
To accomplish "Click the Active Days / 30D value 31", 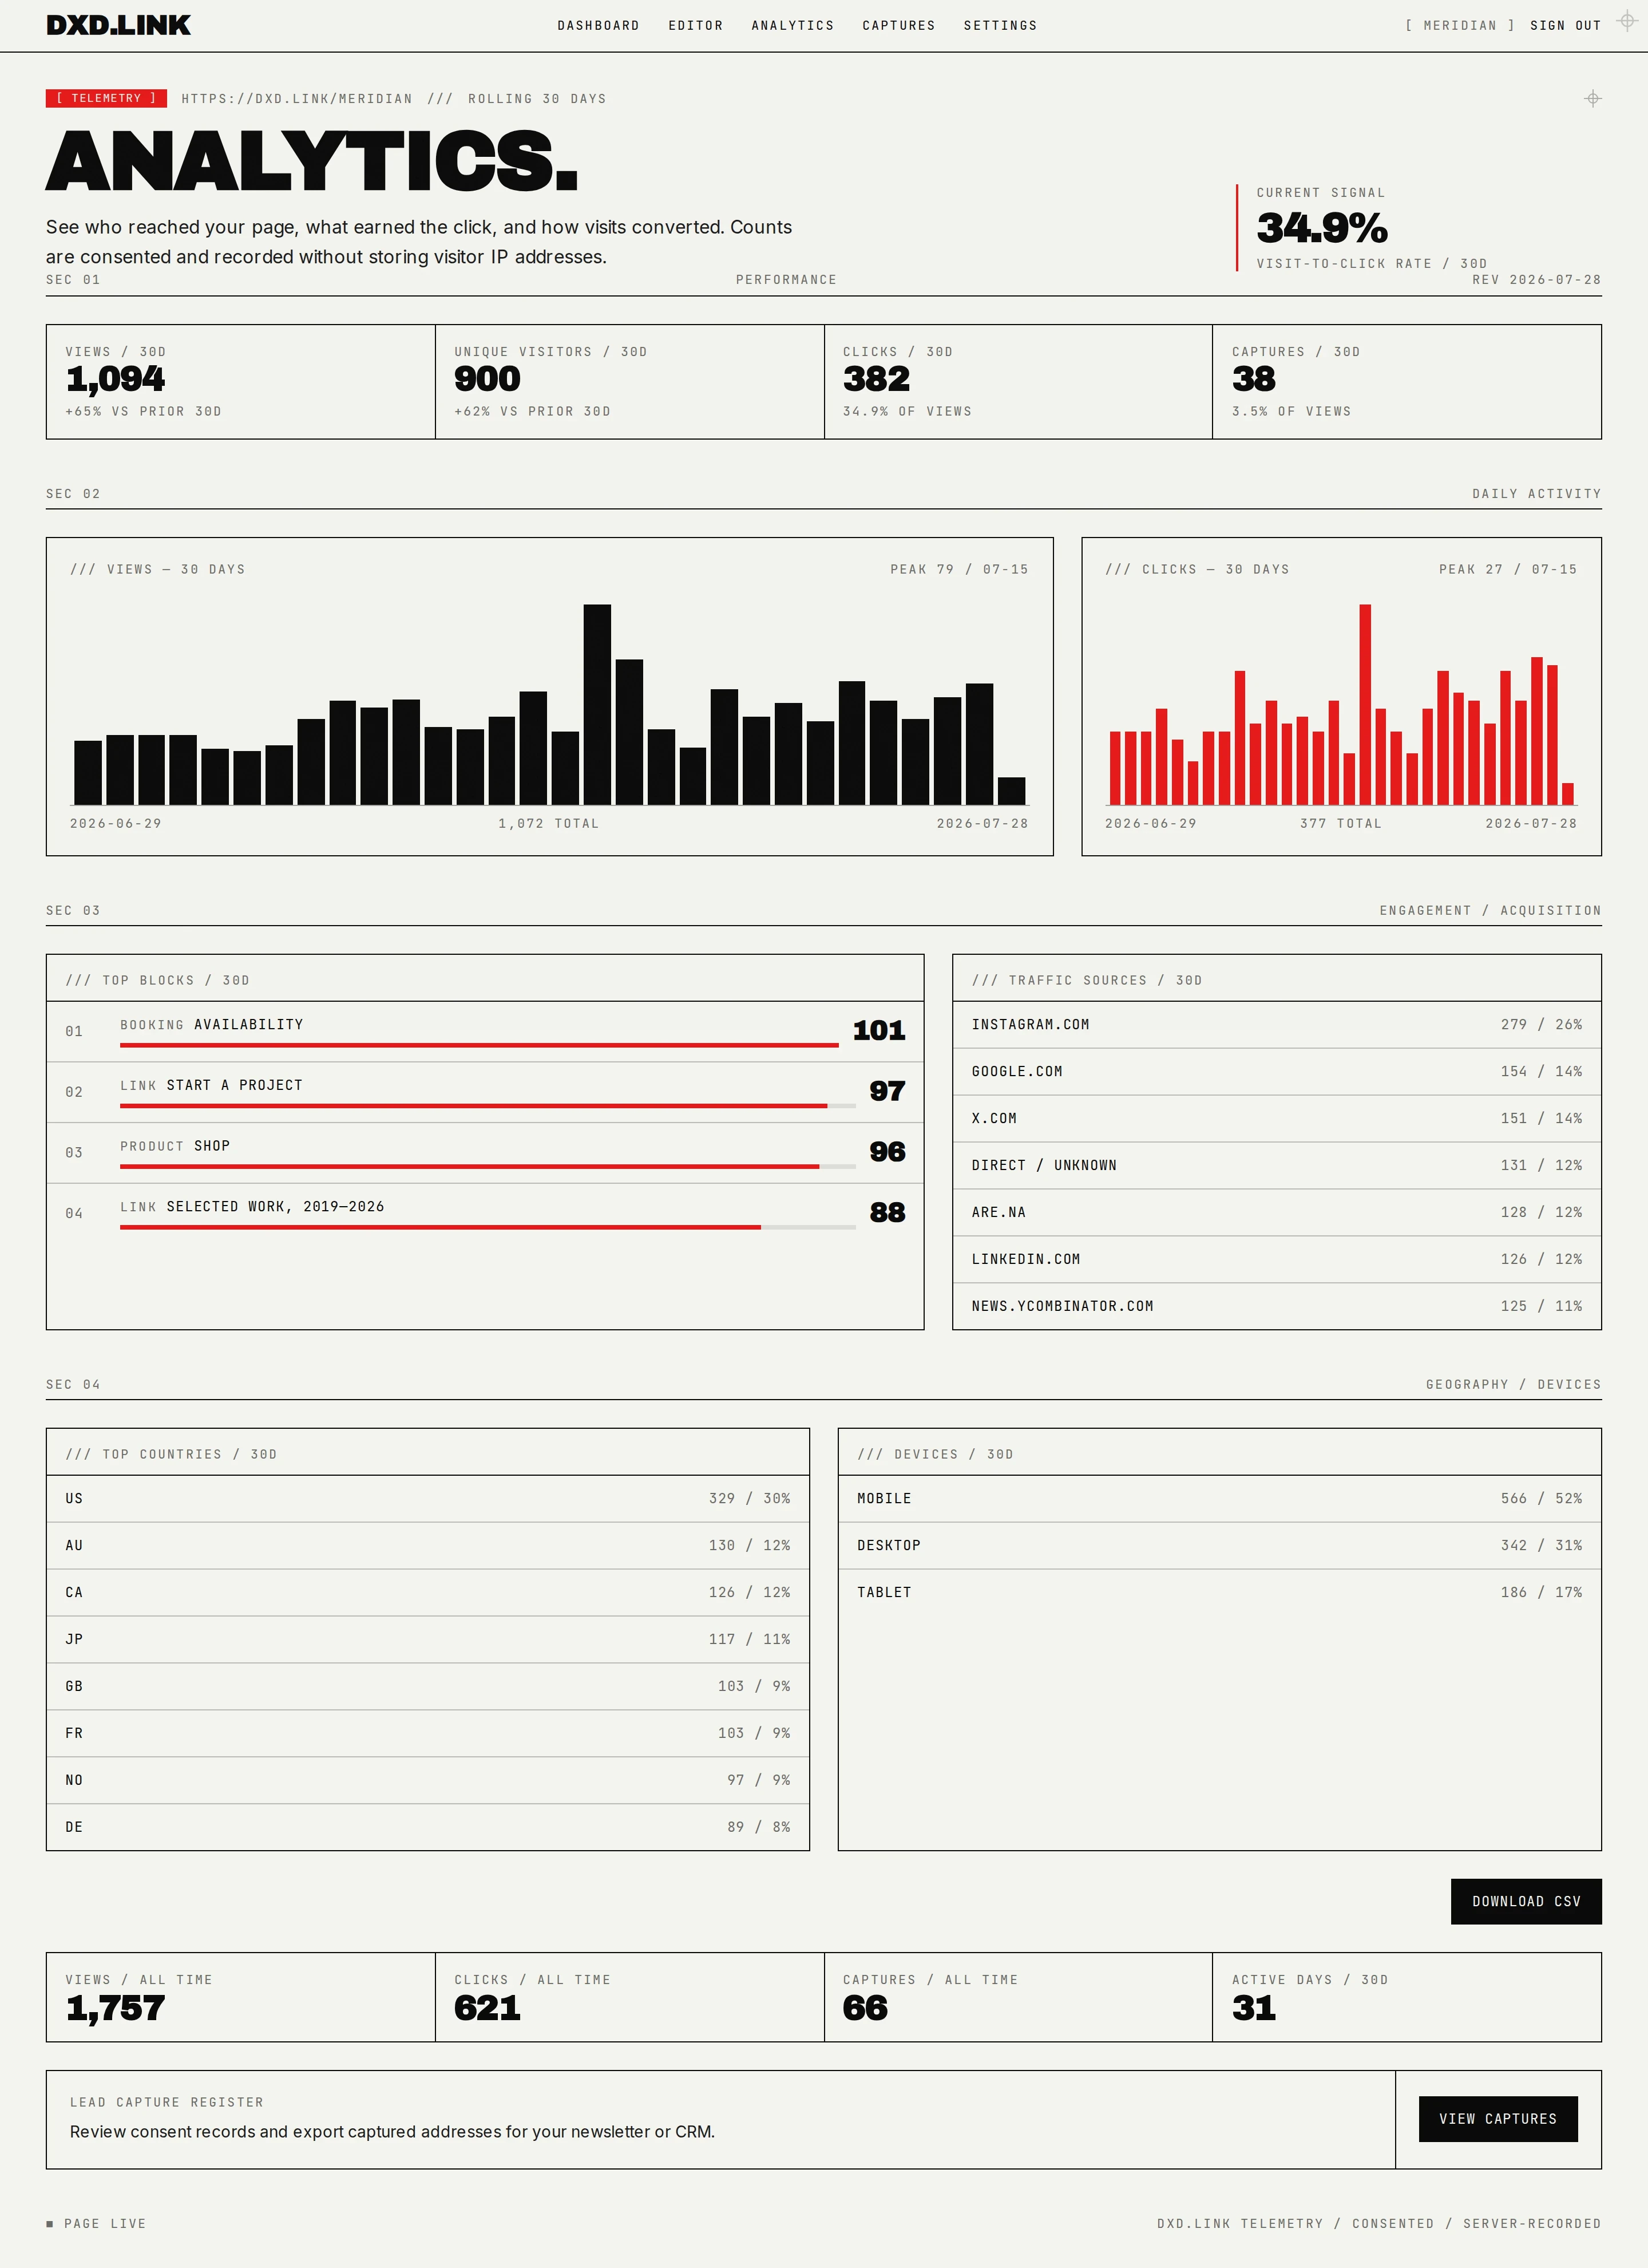I will point(1253,2008).
